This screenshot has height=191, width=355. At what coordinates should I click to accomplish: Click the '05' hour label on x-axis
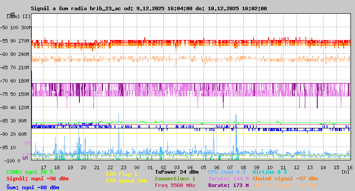[204, 167]
